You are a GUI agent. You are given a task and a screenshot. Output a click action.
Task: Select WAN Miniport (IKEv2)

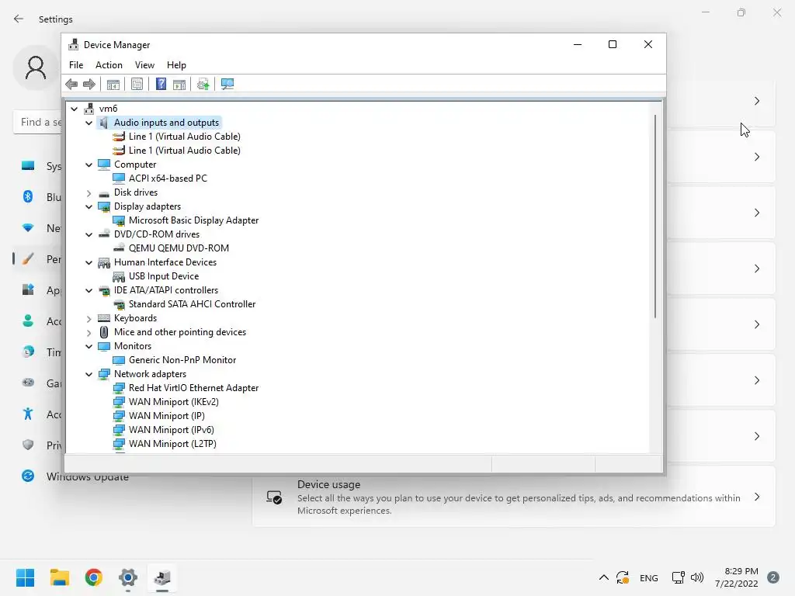tap(174, 402)
